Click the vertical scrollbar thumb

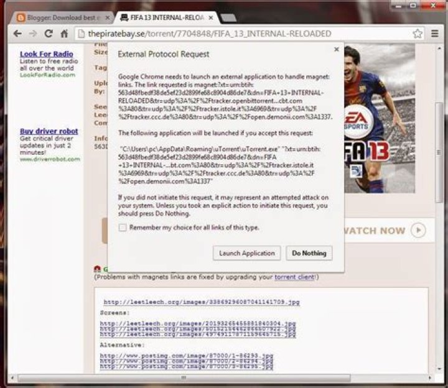coord(439,153)
